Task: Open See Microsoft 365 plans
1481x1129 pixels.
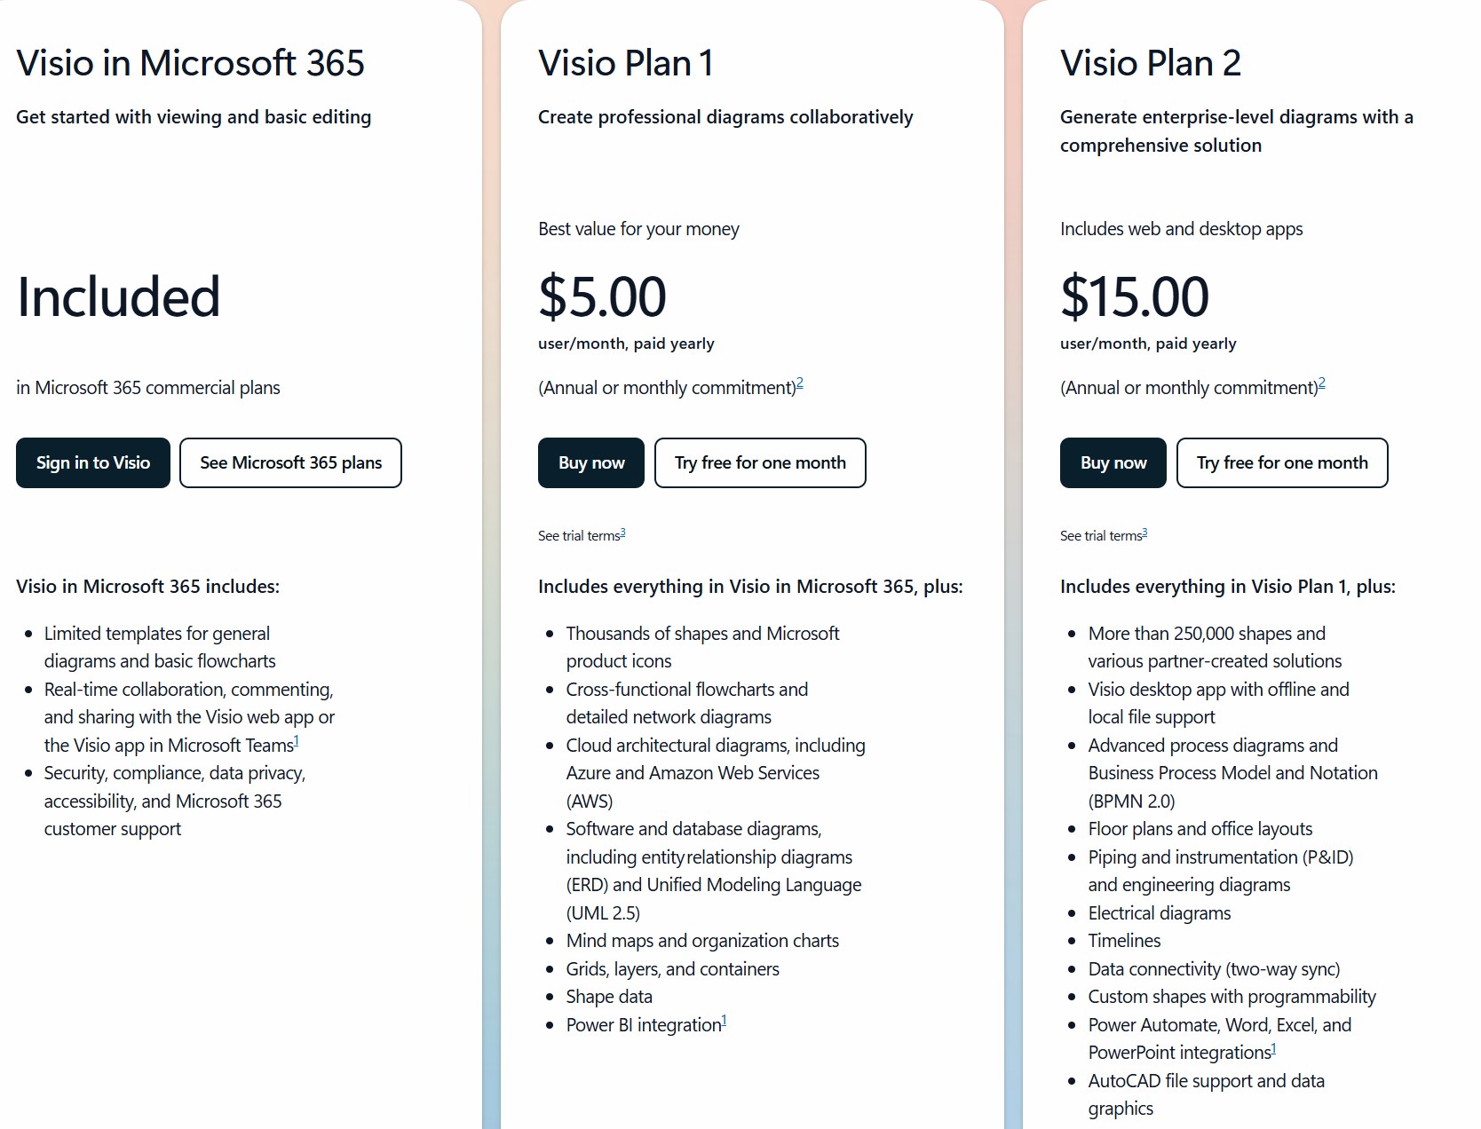Action: [x=290, y=462]
